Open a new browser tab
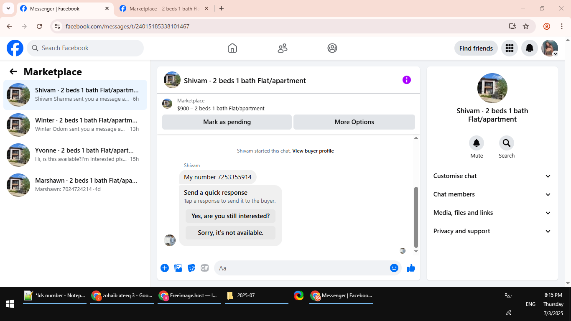Viewport: 571px width, 321px height. click(x=222, y=8)
